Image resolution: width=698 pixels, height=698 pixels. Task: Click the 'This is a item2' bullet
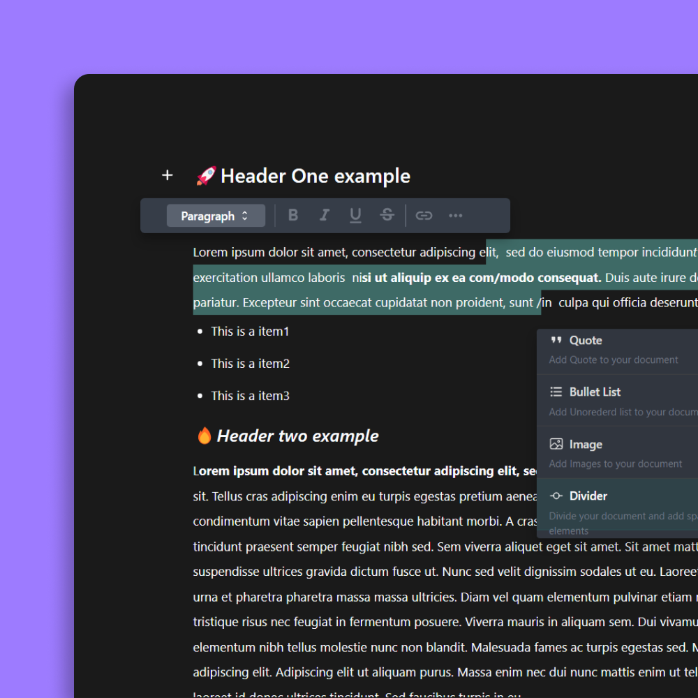coord(250,364)
